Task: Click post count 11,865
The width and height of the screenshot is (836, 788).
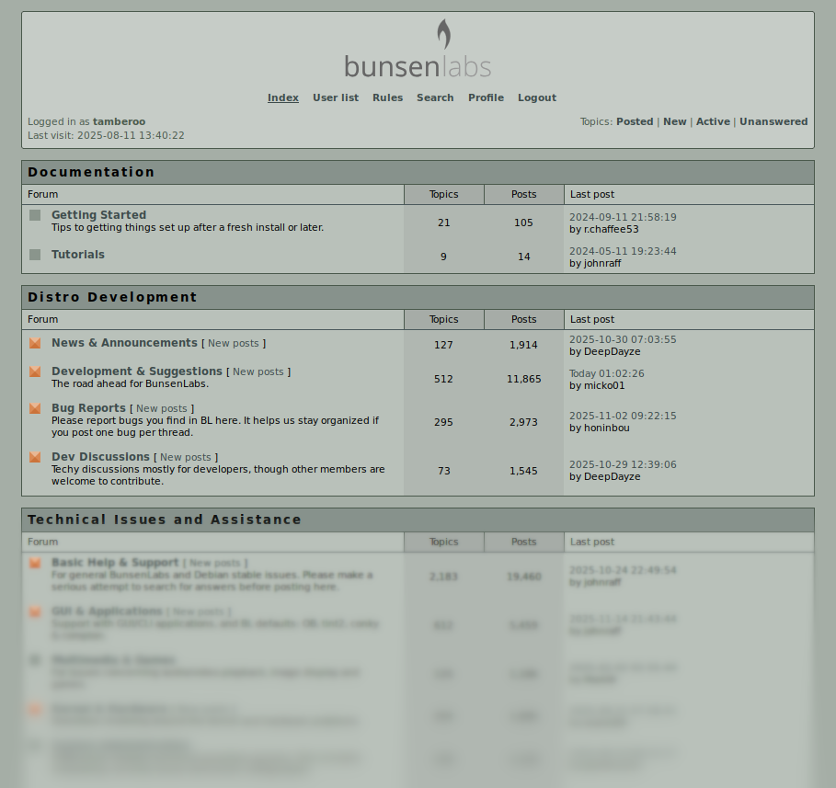Action: click(523, 379)
